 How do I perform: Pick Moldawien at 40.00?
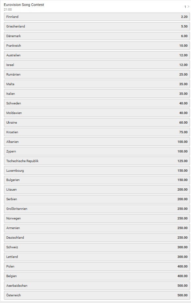(x=97, y=113)
